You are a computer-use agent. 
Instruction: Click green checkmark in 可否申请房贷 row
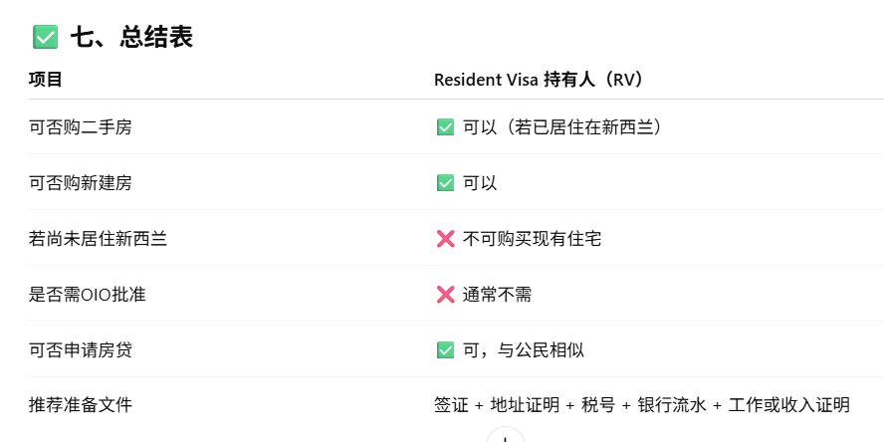pos(445,350)
